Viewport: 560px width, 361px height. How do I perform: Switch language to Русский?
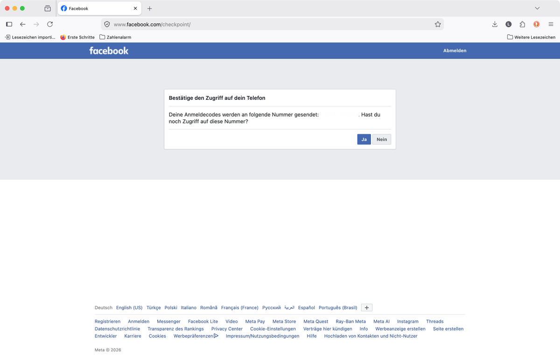(x=272, y=308)
